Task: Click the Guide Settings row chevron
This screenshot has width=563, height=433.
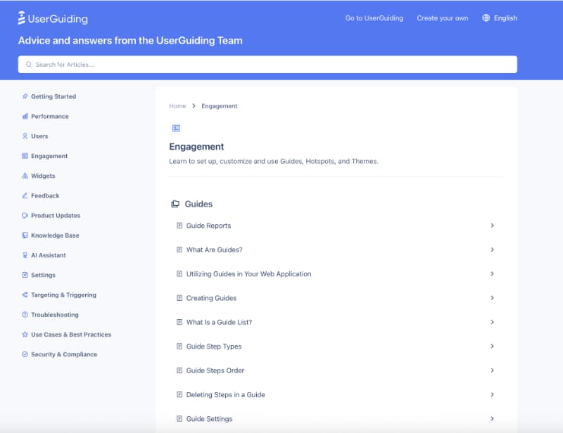Action: point(492,419)
